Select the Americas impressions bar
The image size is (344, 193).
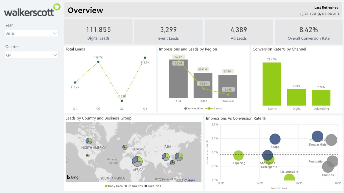tap(228, 87)
